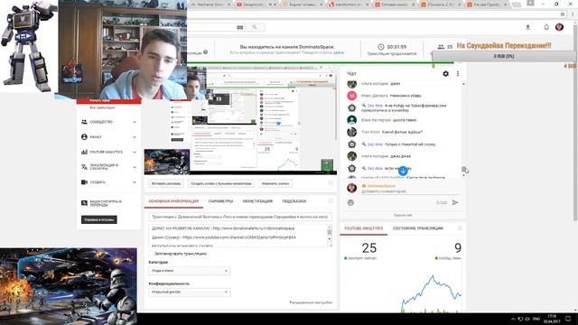Open the notifications bell
578x325 pixels.
pos(546,27)
